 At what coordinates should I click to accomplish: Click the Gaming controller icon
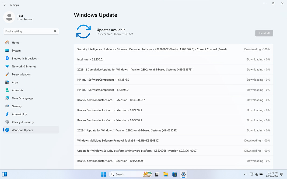pyautogui.click(x=7, y=106)
